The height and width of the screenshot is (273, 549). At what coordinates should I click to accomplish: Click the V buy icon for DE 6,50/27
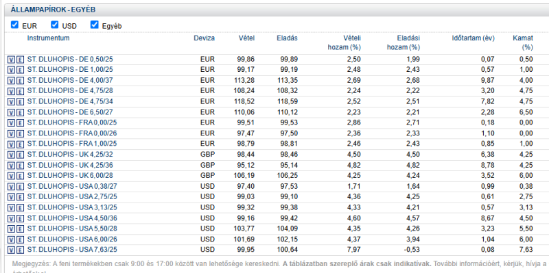pos(11,112)
